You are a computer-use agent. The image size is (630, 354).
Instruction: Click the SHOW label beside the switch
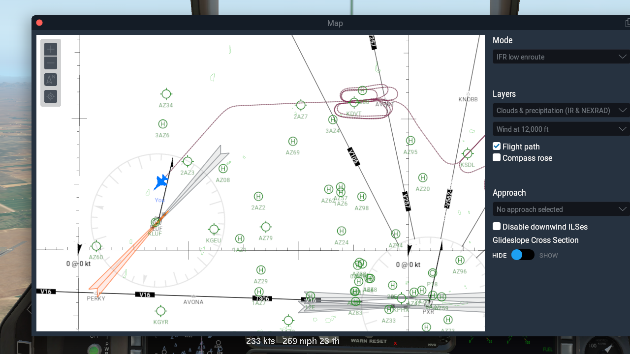click(x=549, y=256)
